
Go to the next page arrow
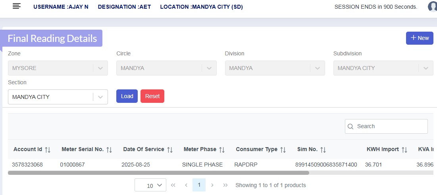point(212,185)
